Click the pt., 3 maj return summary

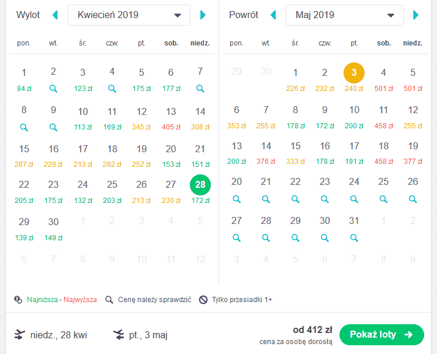click(140, 335)
